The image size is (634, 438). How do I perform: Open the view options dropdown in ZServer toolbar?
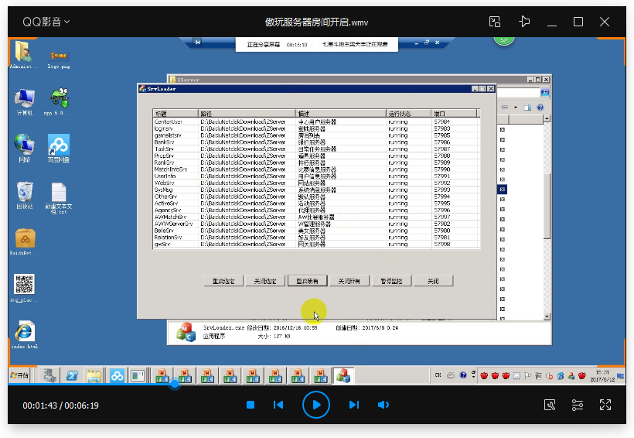[x=516, y=108]
